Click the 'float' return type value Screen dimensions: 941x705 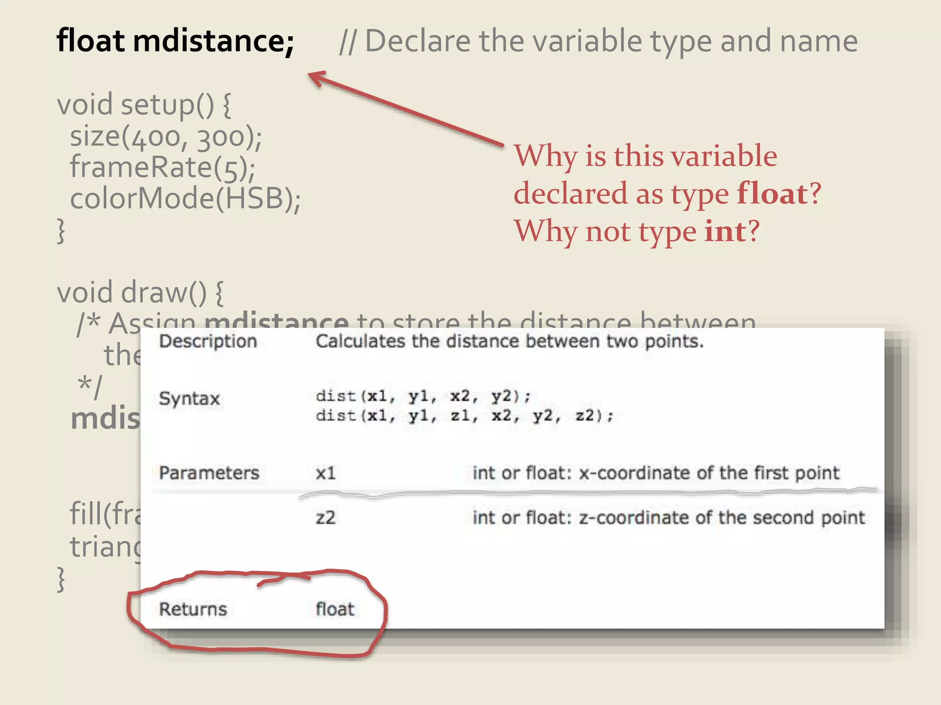335,610
